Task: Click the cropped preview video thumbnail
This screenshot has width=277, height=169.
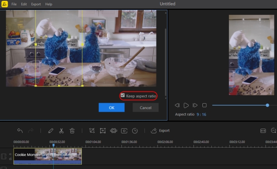Action: [x=251, y=55]
